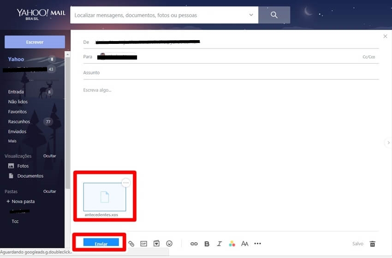
Task: Show Cc/Cco recipient fields
Action: (x=368, y=57)
